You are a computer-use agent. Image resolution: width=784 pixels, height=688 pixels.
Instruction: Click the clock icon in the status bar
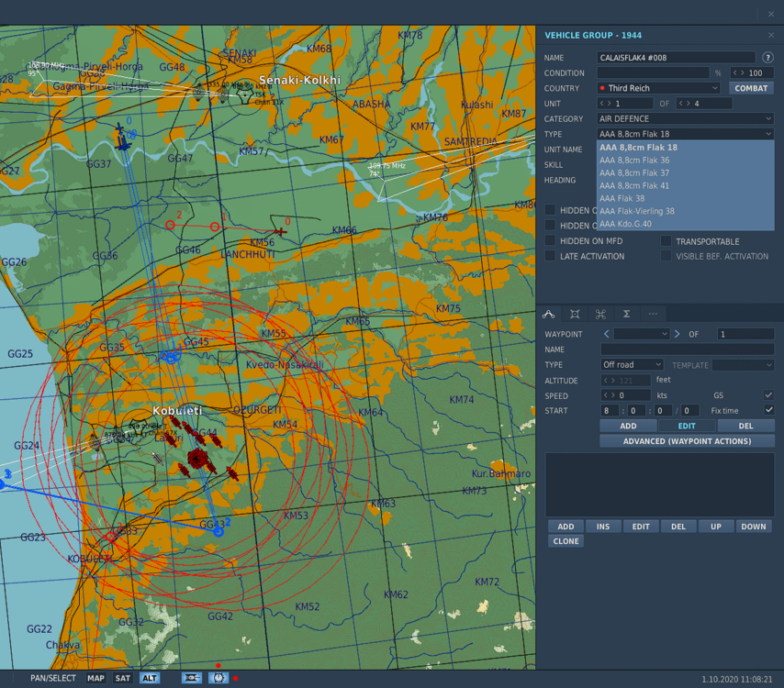[x=218, y=678]
